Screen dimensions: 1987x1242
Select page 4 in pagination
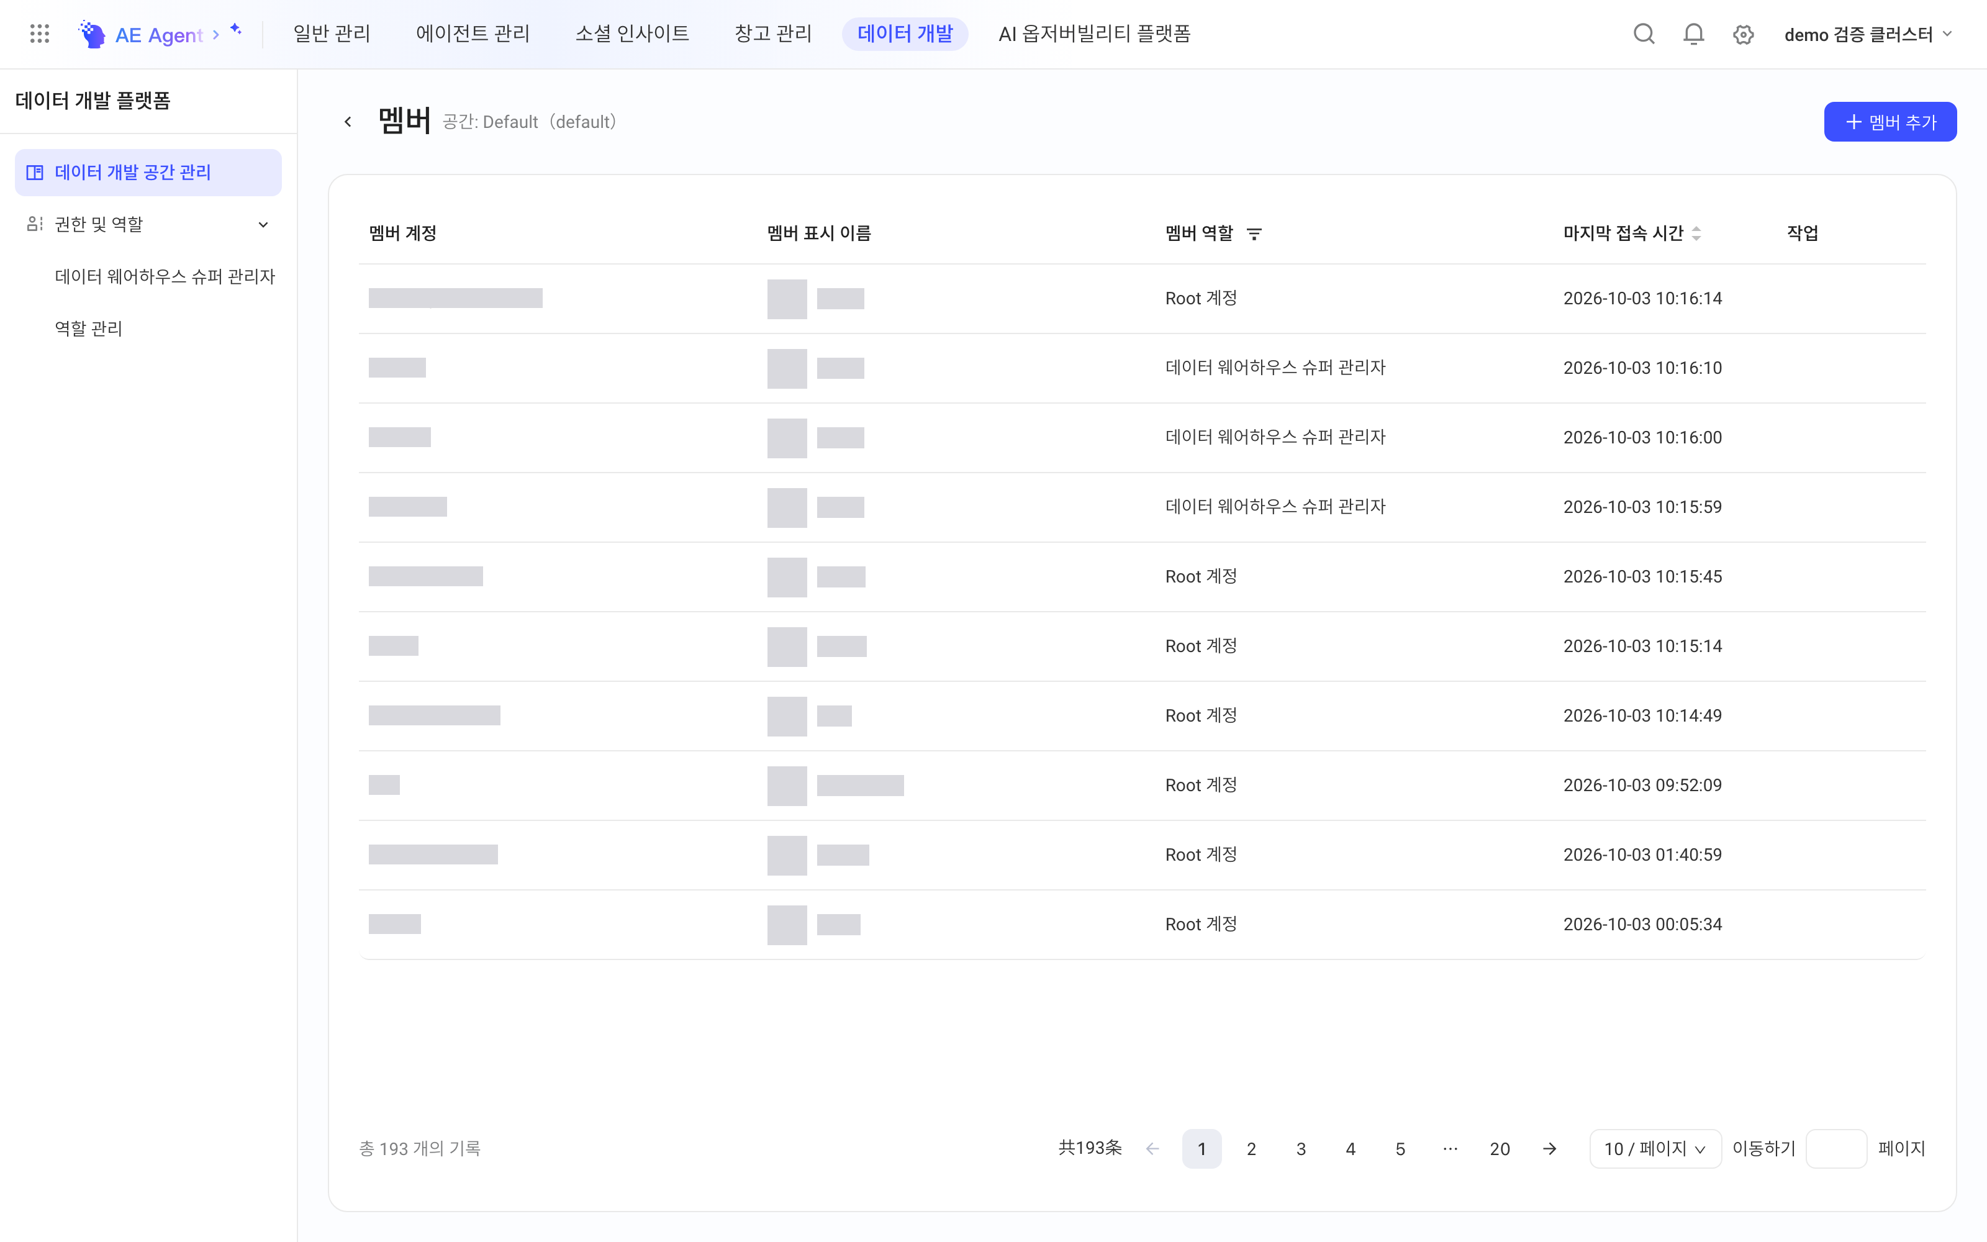1351,1148
